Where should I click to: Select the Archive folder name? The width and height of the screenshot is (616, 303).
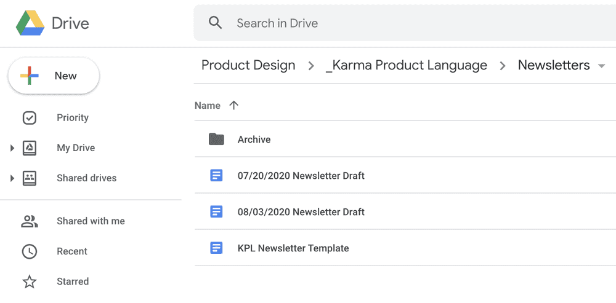click(254, 140)
